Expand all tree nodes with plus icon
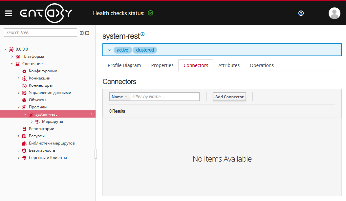The width and height of the screenshot is (346, 201). pos(81,33)
